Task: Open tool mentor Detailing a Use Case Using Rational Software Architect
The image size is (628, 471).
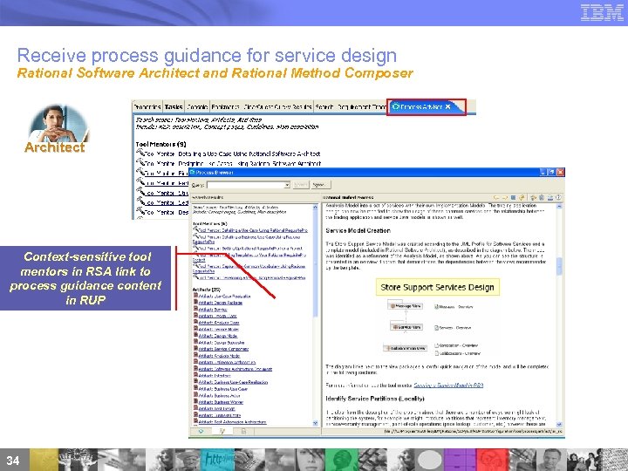Action: (x=232, y=154)
